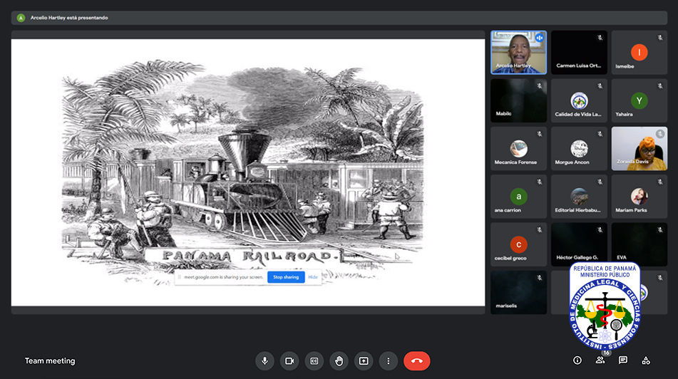Viewport: 678px width, 379px height.
Task: Click the Stop sharing button
Action: [x=286, y=277]
